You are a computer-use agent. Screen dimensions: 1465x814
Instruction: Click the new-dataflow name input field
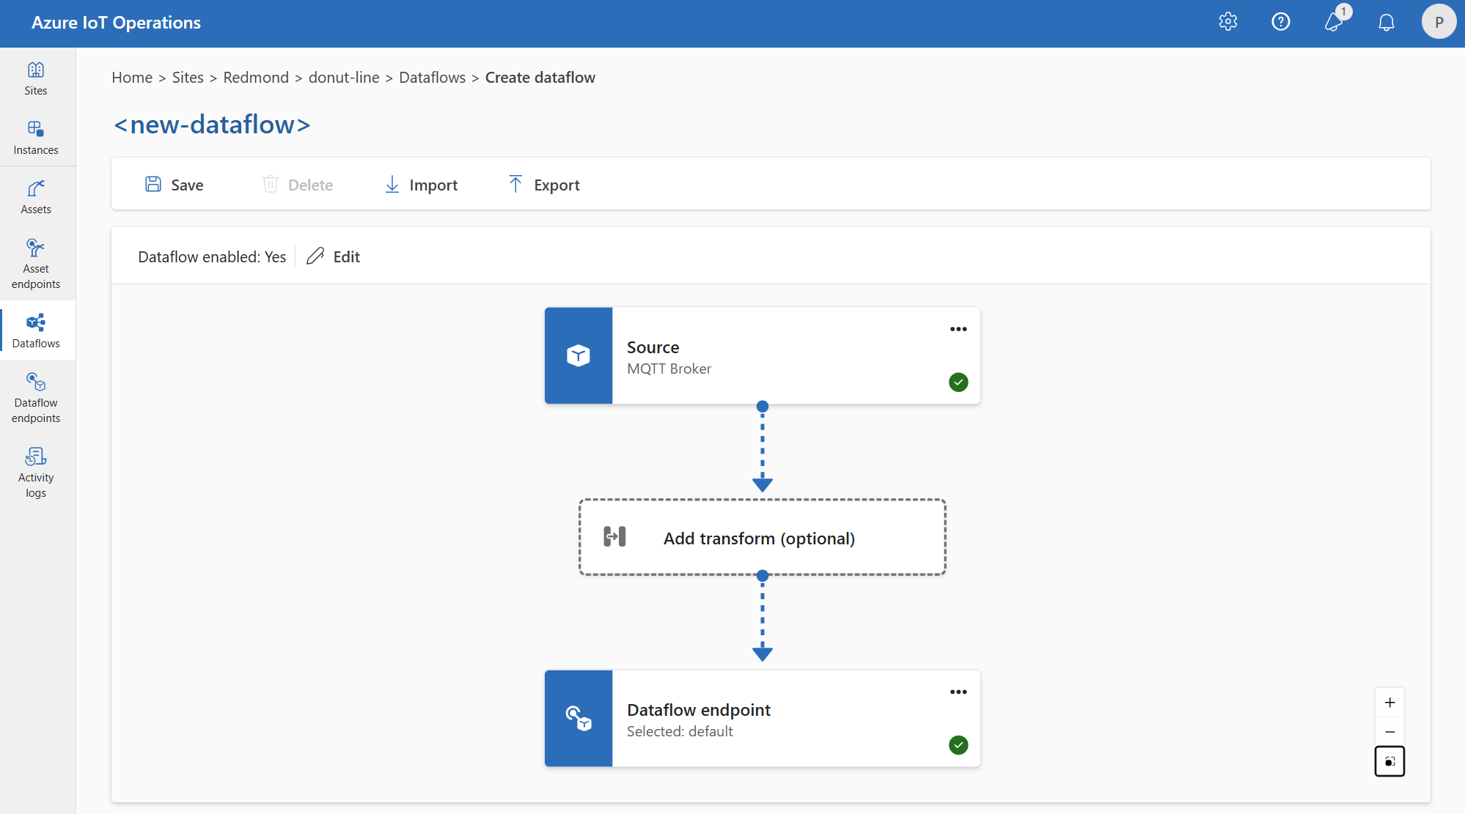(x=212, y=123)
